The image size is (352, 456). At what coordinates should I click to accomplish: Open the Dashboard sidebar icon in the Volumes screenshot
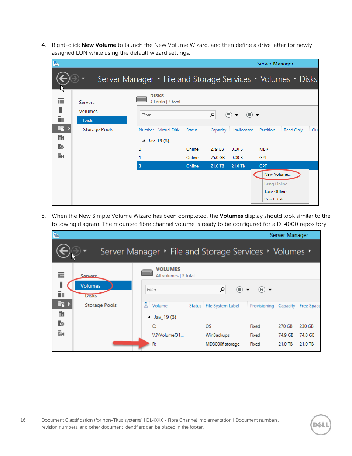pos(61,275)
